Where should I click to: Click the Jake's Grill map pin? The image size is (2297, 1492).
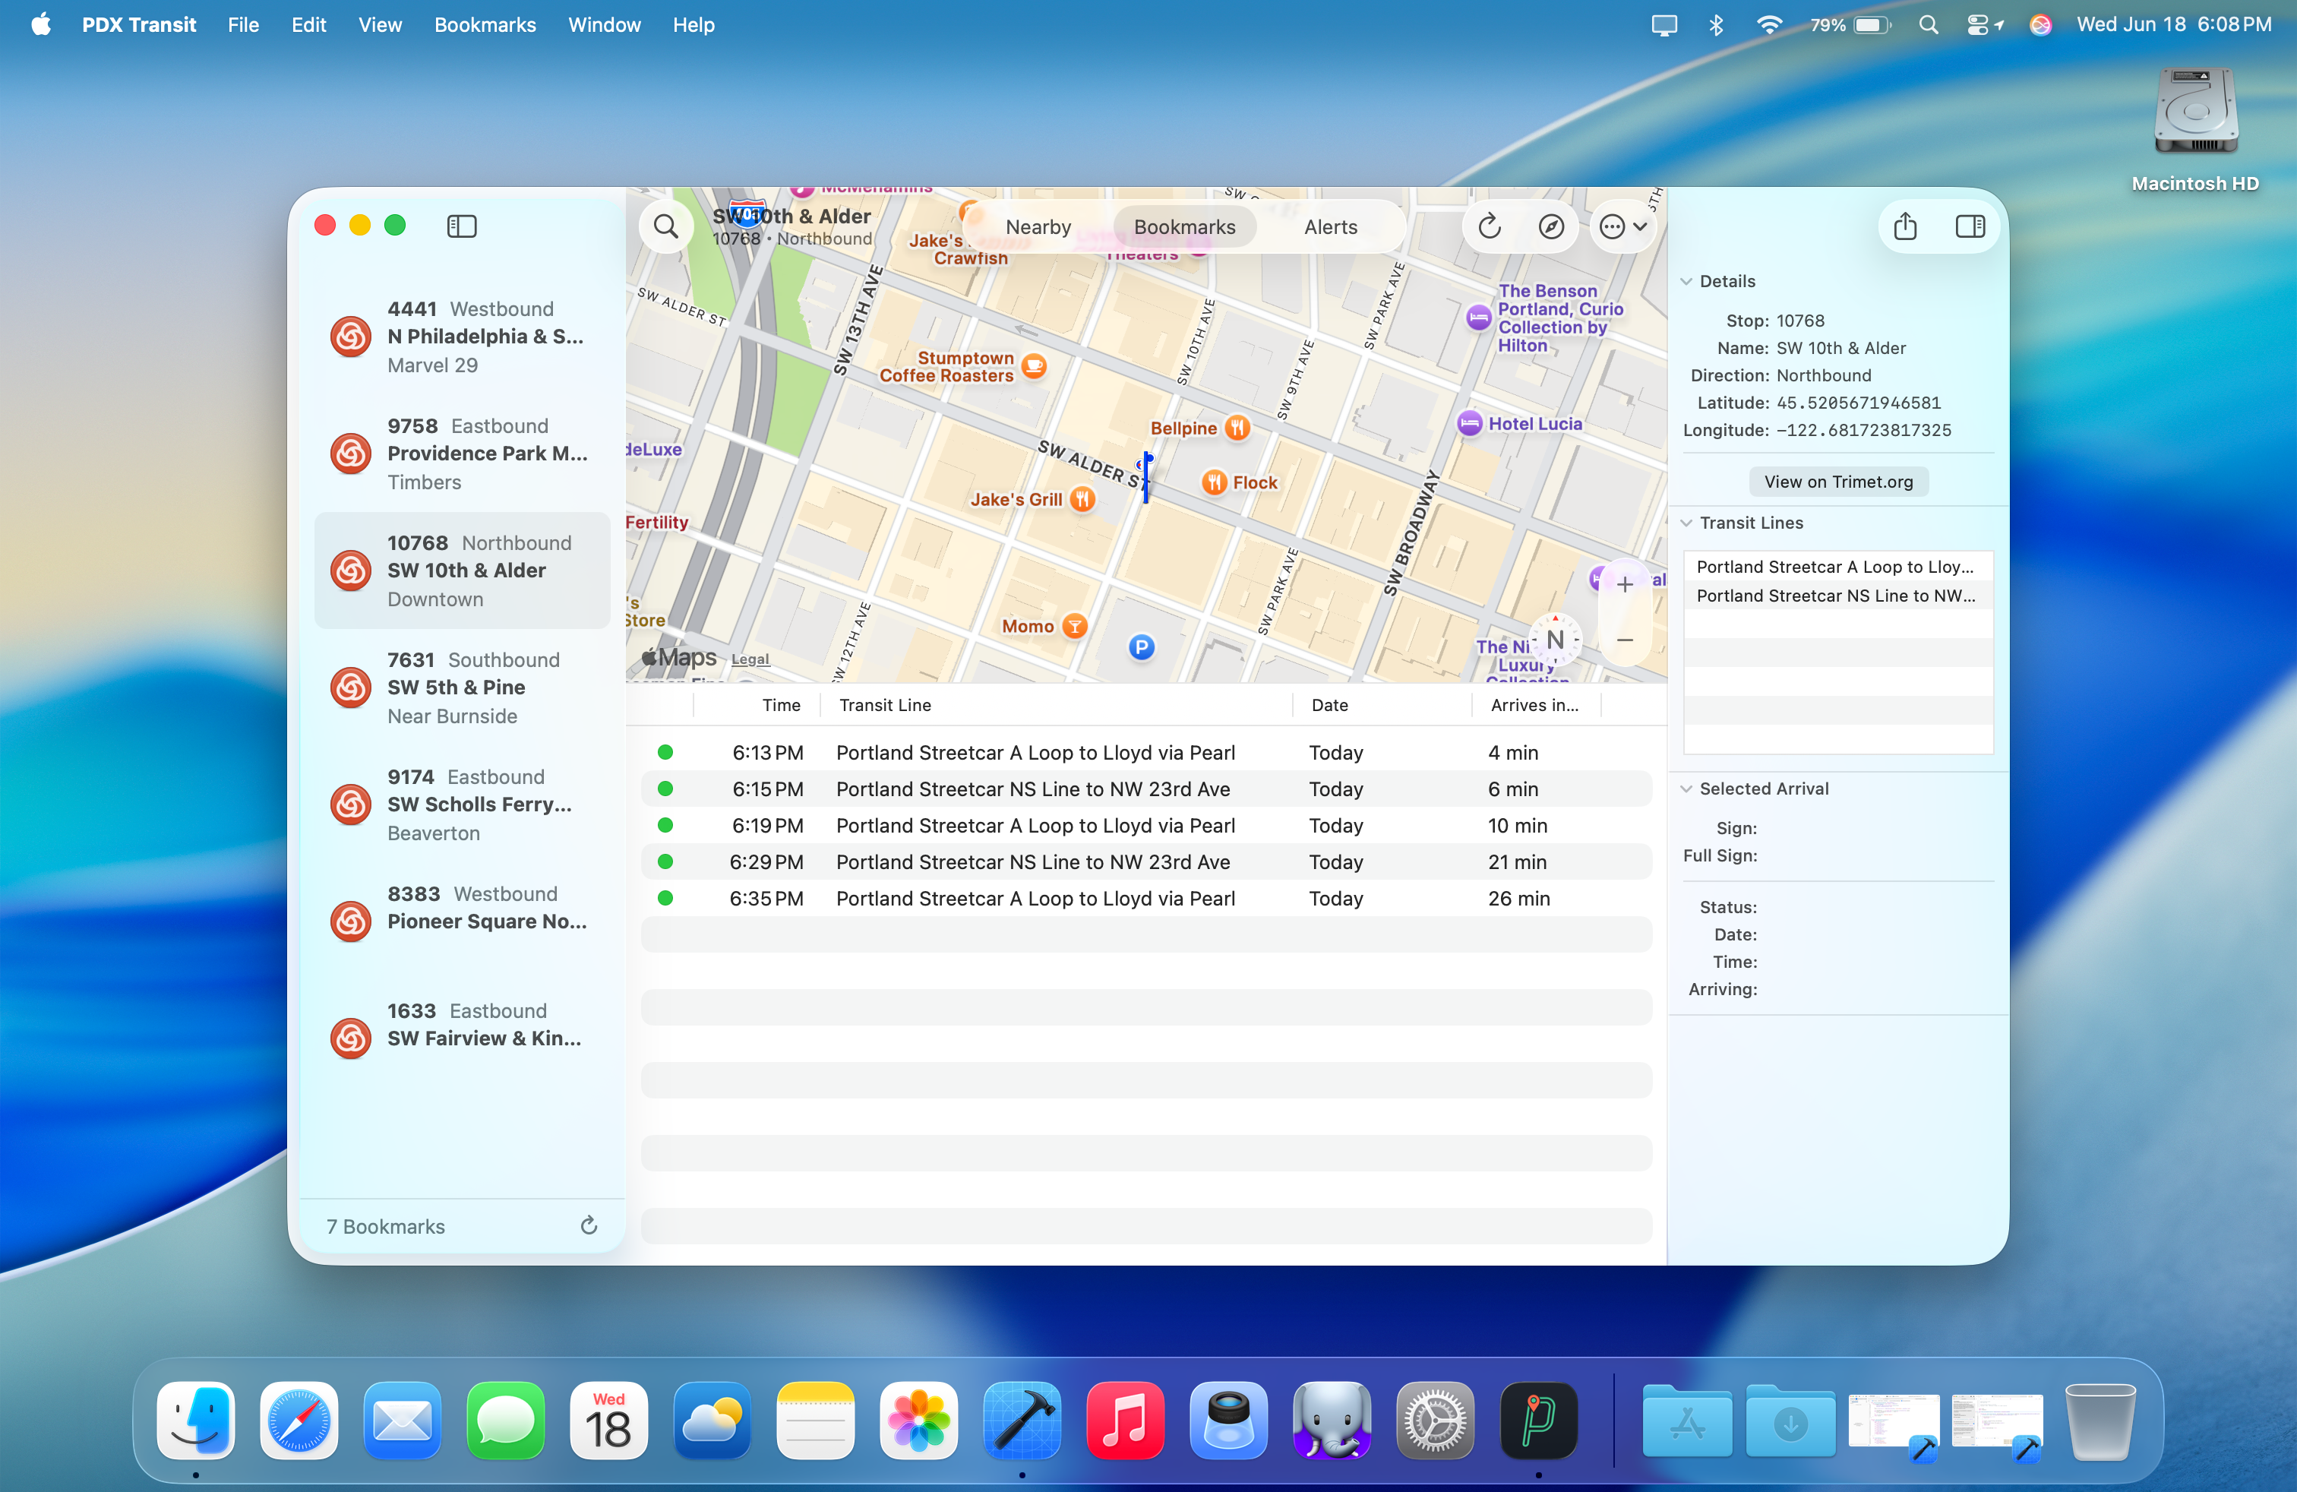tap(1083, 499)
